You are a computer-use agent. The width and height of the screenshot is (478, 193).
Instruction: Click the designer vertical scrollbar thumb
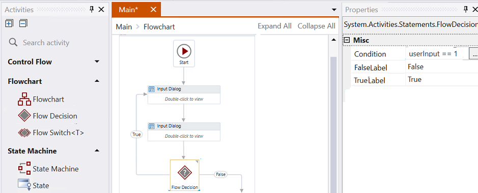[334, 124]
